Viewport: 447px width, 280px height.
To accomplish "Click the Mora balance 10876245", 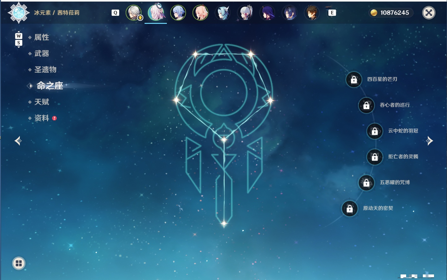I will click(395, 13).
